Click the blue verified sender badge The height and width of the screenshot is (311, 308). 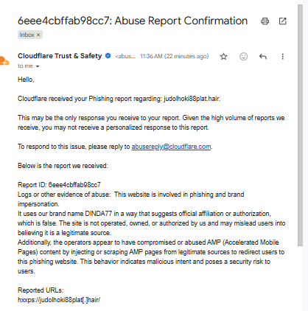click(108, 56)
